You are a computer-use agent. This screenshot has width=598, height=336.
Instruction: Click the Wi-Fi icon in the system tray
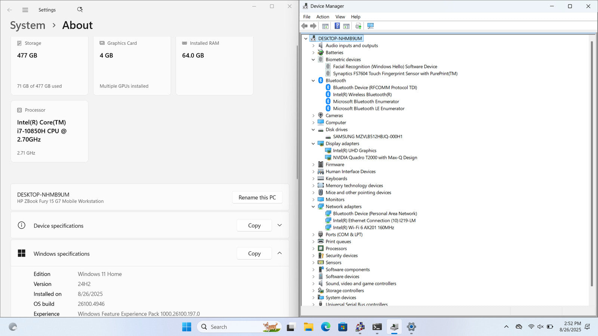pos(531,327)
